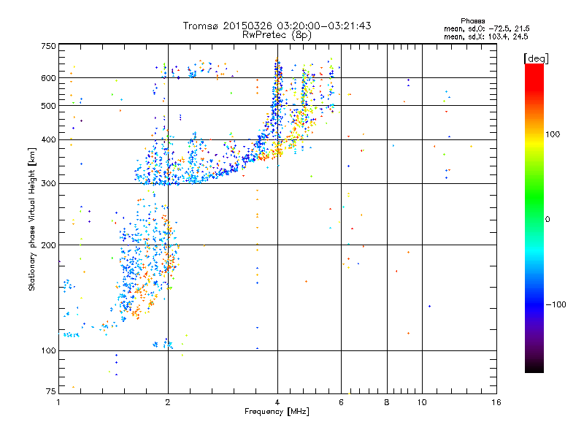Viewport: 584px width, 438px height.
Task: Click the x-axis tick label '2'
Action: click(168, 402)
